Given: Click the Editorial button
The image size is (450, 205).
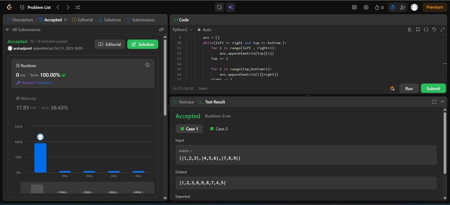Looking at the screenshot, I should tap(109, 44).
